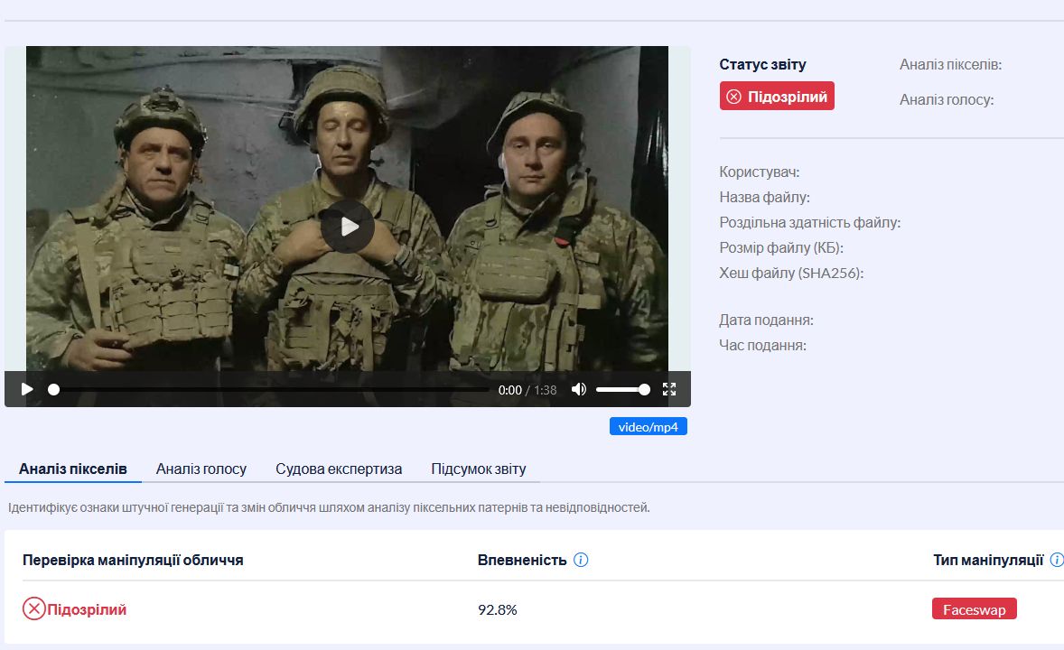1064x650 pixels.
Task: Mute the video using the speaker icon
Action: [579, 389]
